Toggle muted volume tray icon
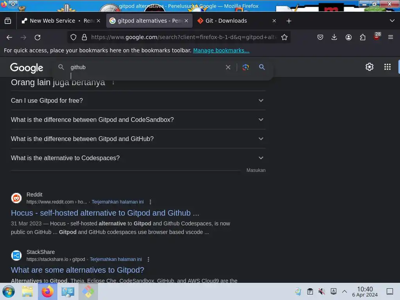The height and width of the screenshot is (300, 400). click(322, 291)
